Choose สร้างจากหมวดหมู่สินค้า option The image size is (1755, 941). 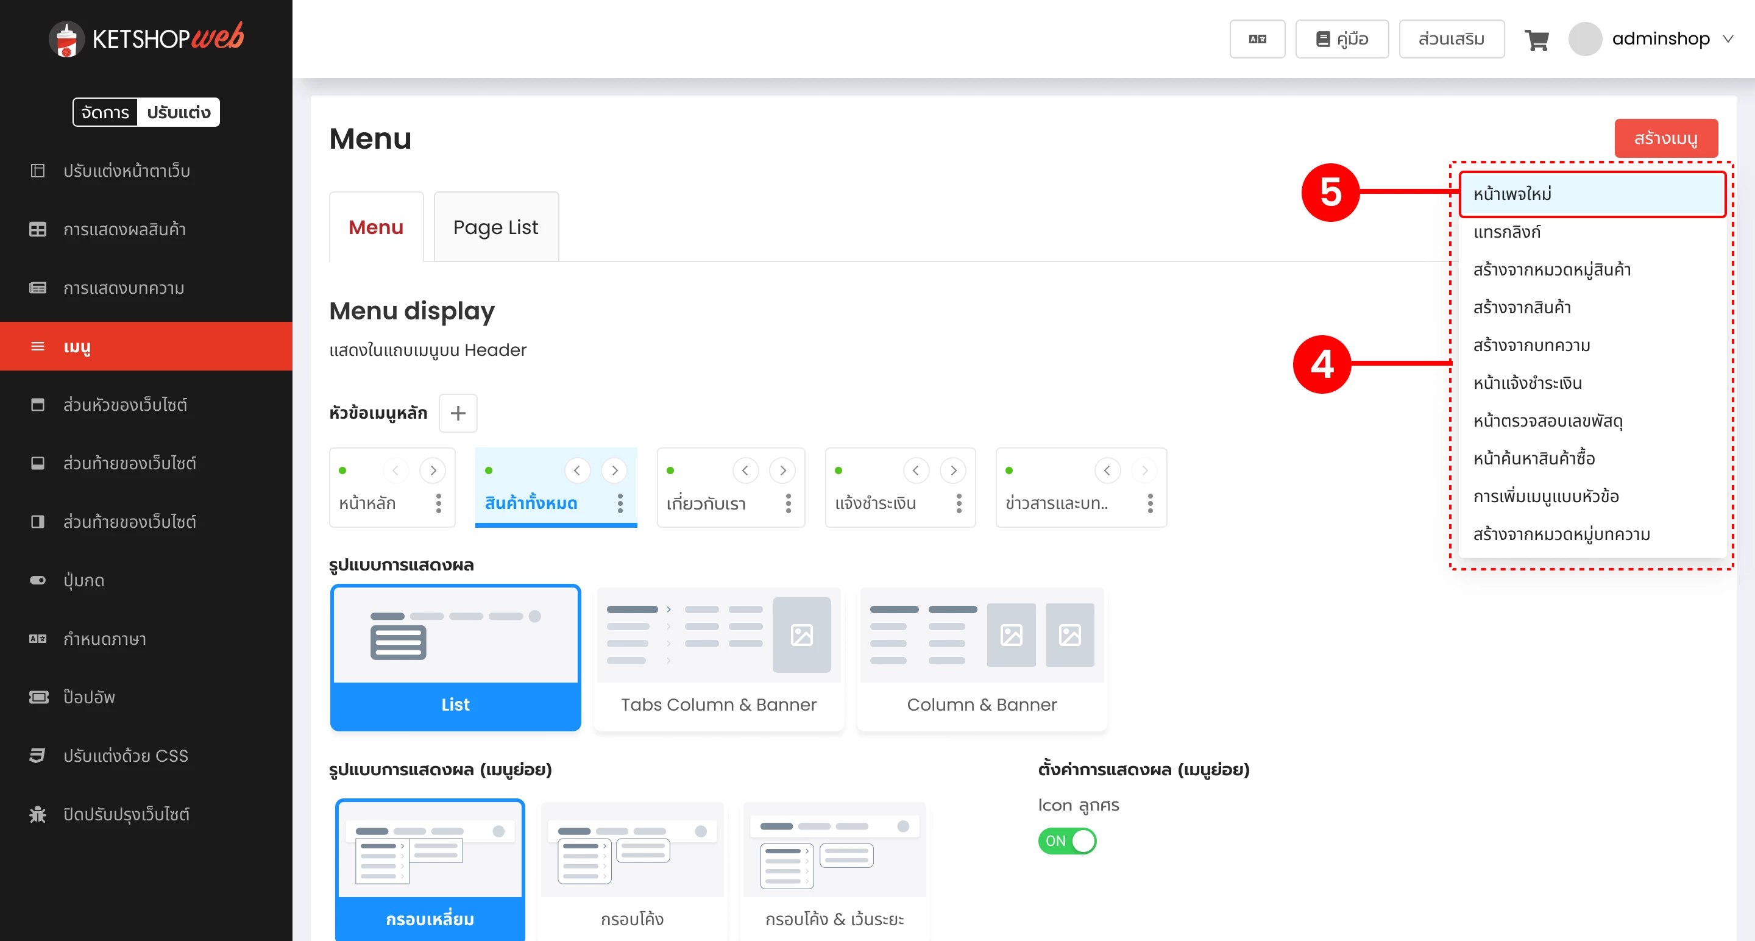pos(1592,270)
